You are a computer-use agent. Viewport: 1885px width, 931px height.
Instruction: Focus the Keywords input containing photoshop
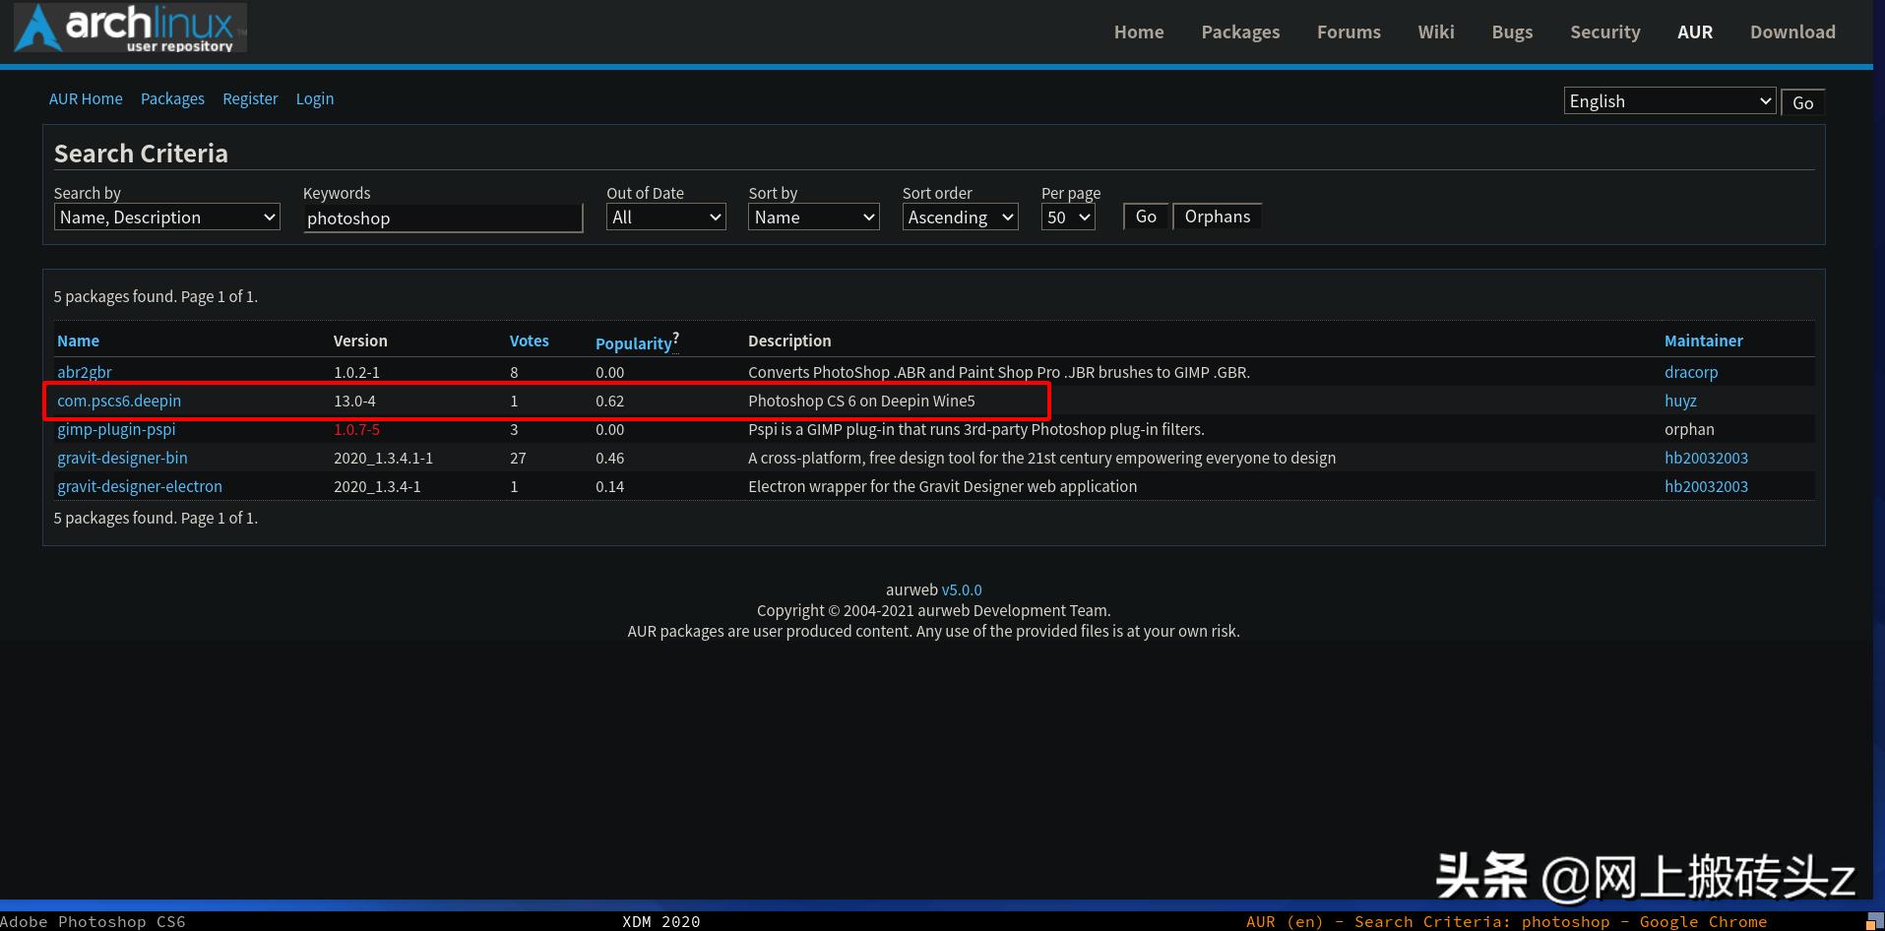coord(443,218)
